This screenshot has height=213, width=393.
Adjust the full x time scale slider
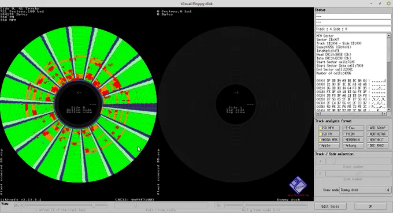(161, 205)
